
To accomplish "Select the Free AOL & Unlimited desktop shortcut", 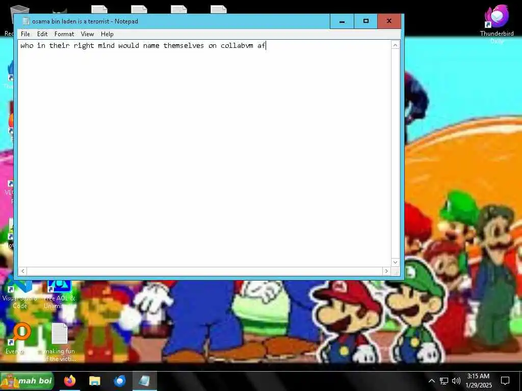I will [60, 295].
